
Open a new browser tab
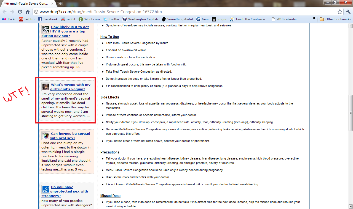[60, 4]
